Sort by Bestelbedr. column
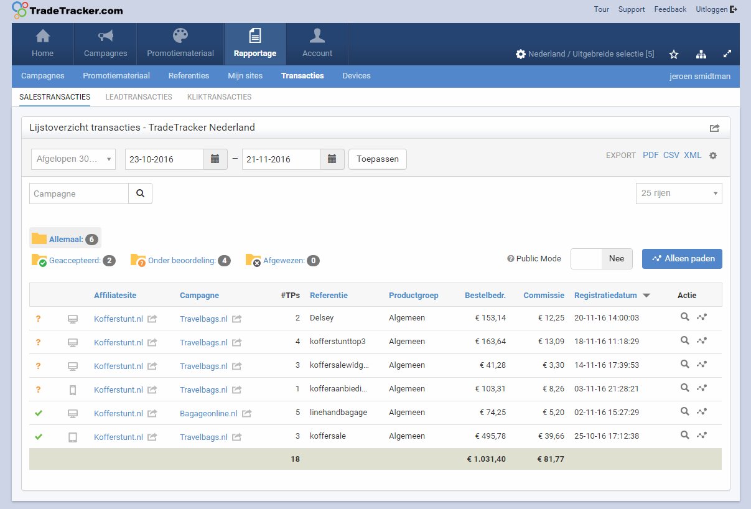Viewport: 751px width, 509px height. pos(485,296)
